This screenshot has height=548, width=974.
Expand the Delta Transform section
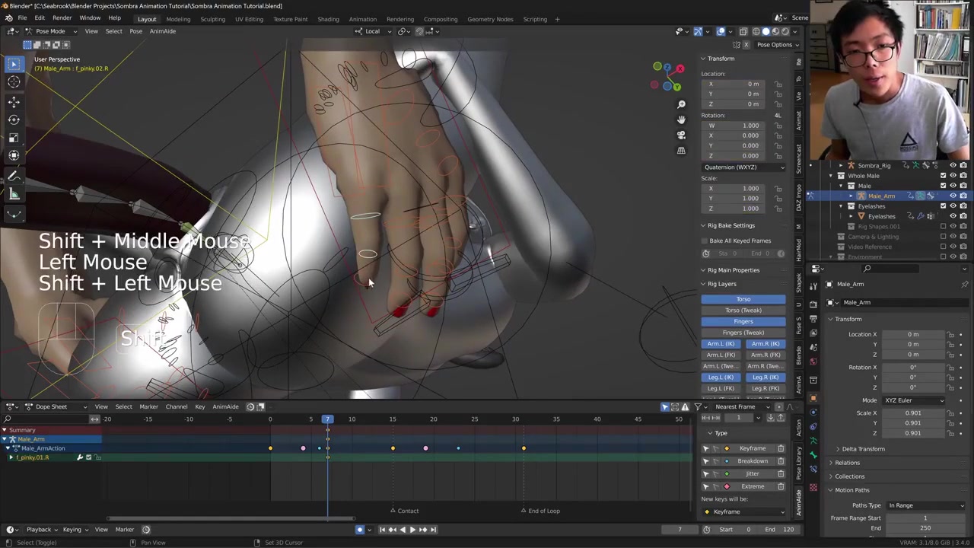[863, 449]
